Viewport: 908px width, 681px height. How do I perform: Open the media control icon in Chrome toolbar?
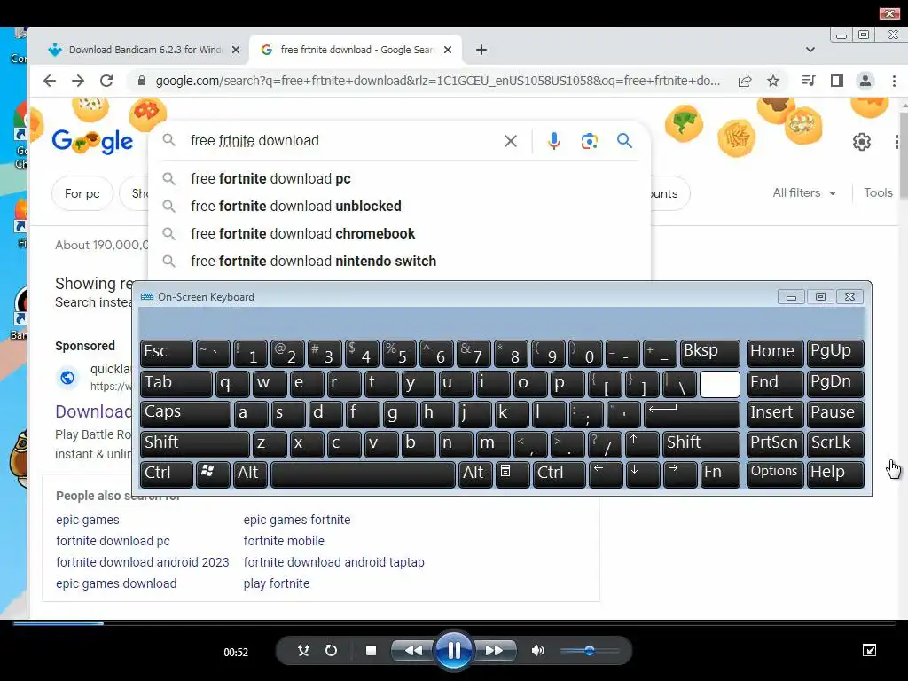point(809,81)
